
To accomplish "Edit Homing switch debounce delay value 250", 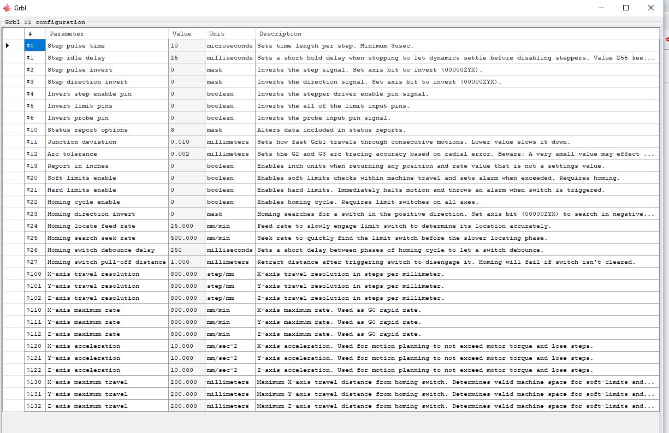I will (x=187, y=250).
